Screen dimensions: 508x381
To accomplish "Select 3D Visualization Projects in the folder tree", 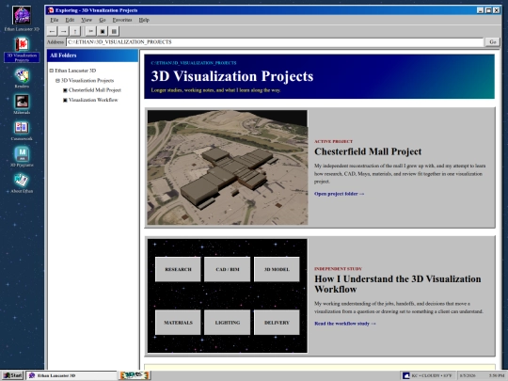I will tap(87, 80).
